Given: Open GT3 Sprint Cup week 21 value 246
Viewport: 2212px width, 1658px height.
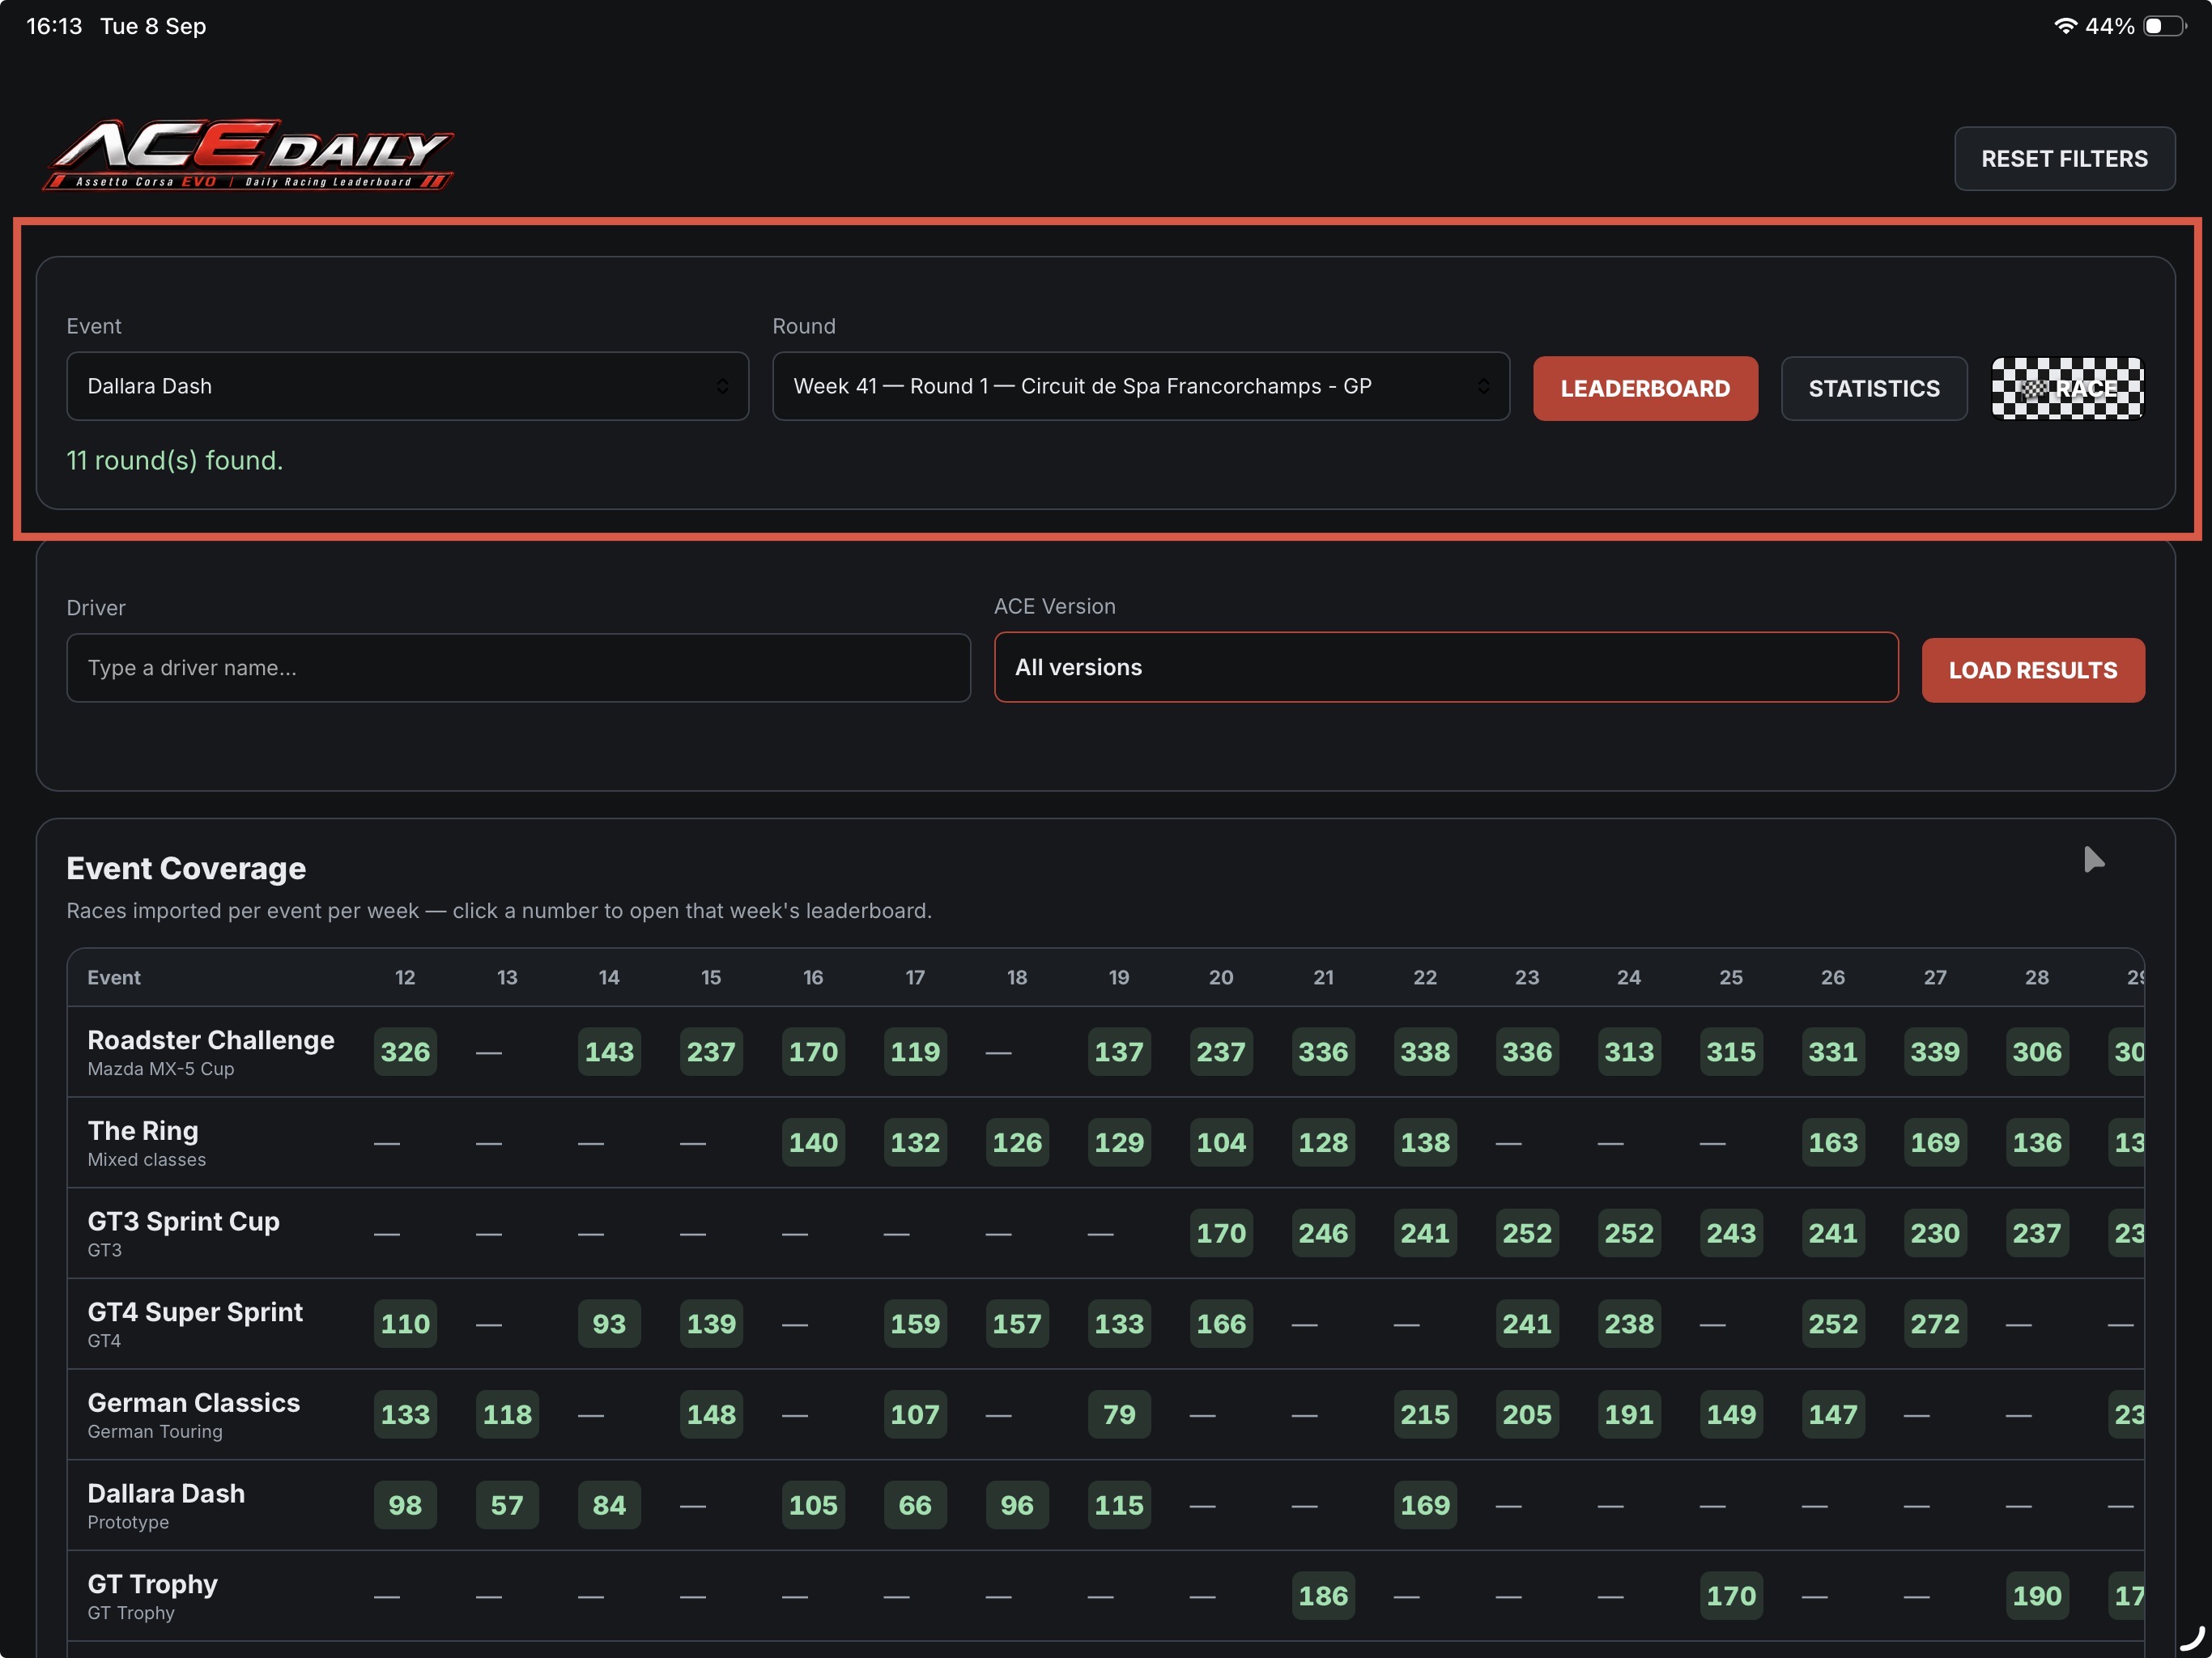Looking at the screenshot, I should (1323, 1233).
